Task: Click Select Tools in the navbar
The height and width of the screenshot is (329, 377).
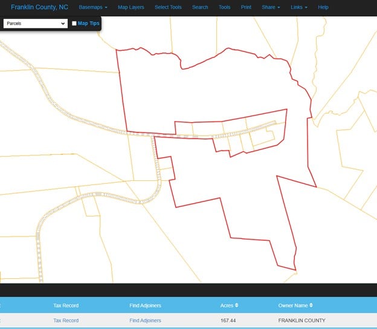Action: click(168, 7)
